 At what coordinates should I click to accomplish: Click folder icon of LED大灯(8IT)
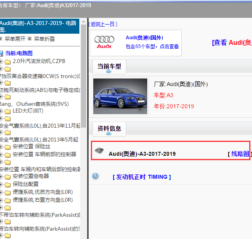[8, 111]
